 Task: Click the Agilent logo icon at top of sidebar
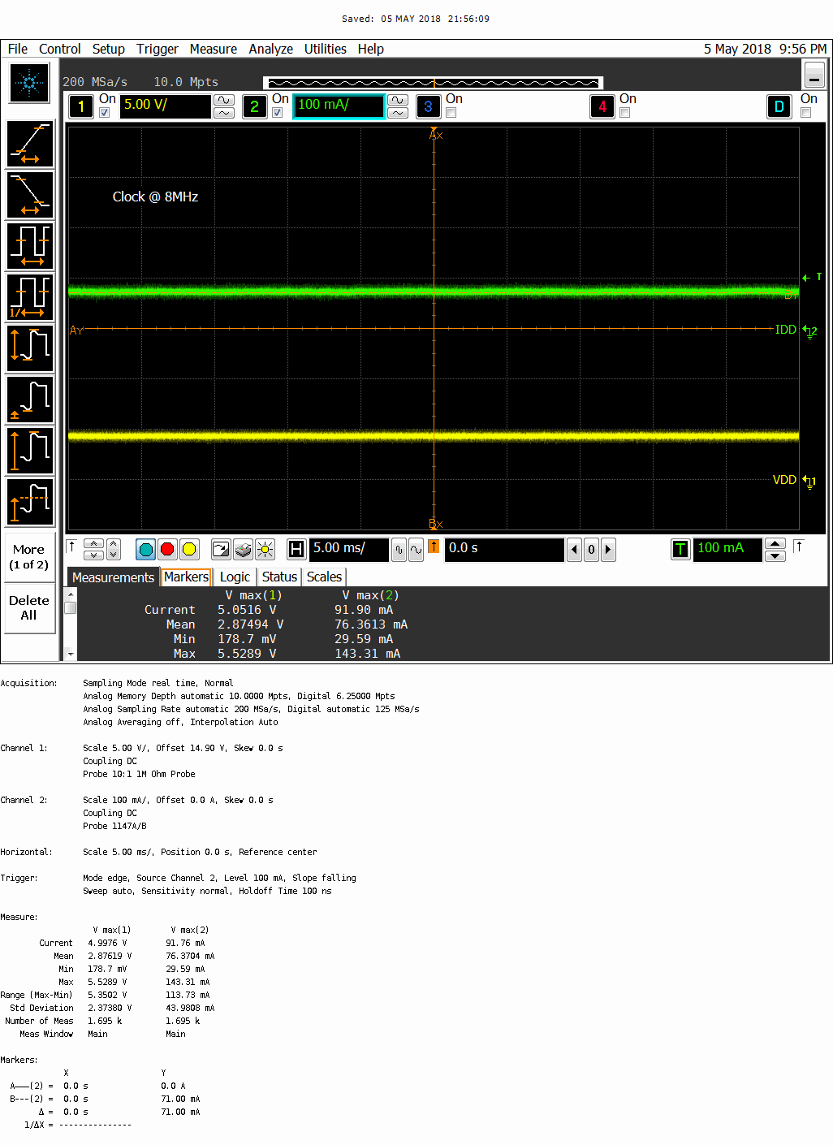(x=29, y=83)
